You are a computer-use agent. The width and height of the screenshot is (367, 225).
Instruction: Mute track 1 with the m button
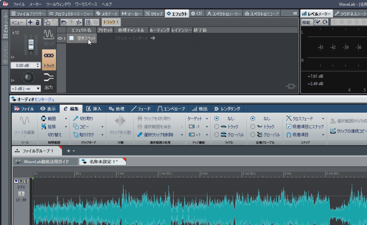21,181
